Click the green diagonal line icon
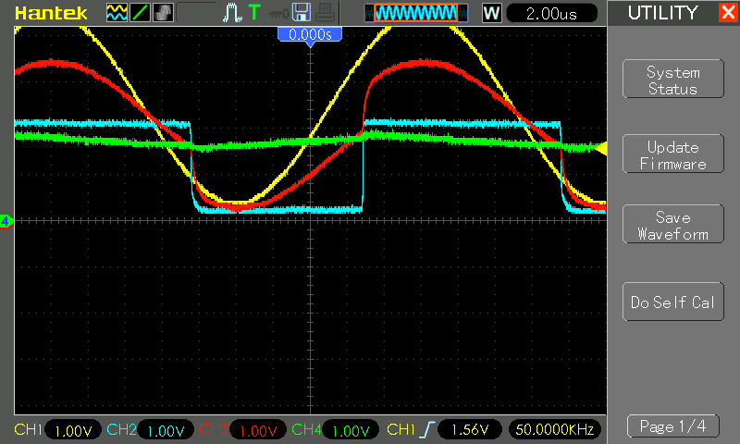740x444 pixels. 140,13
